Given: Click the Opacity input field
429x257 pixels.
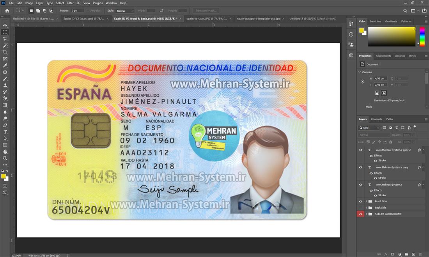Looking at the screenshot, I should coord(407,135).
